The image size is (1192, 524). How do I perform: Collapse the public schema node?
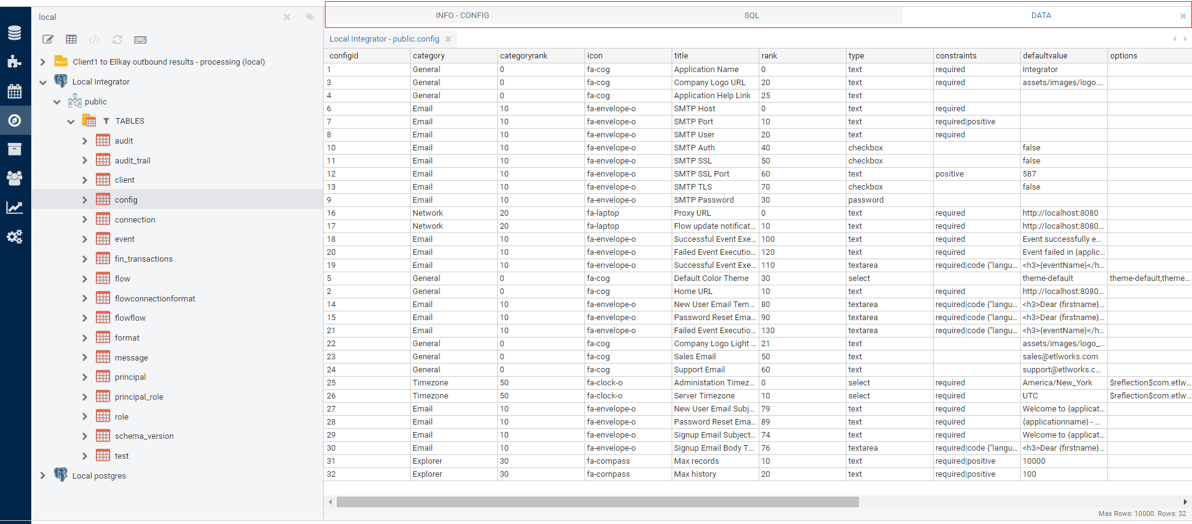coord(57,101)
